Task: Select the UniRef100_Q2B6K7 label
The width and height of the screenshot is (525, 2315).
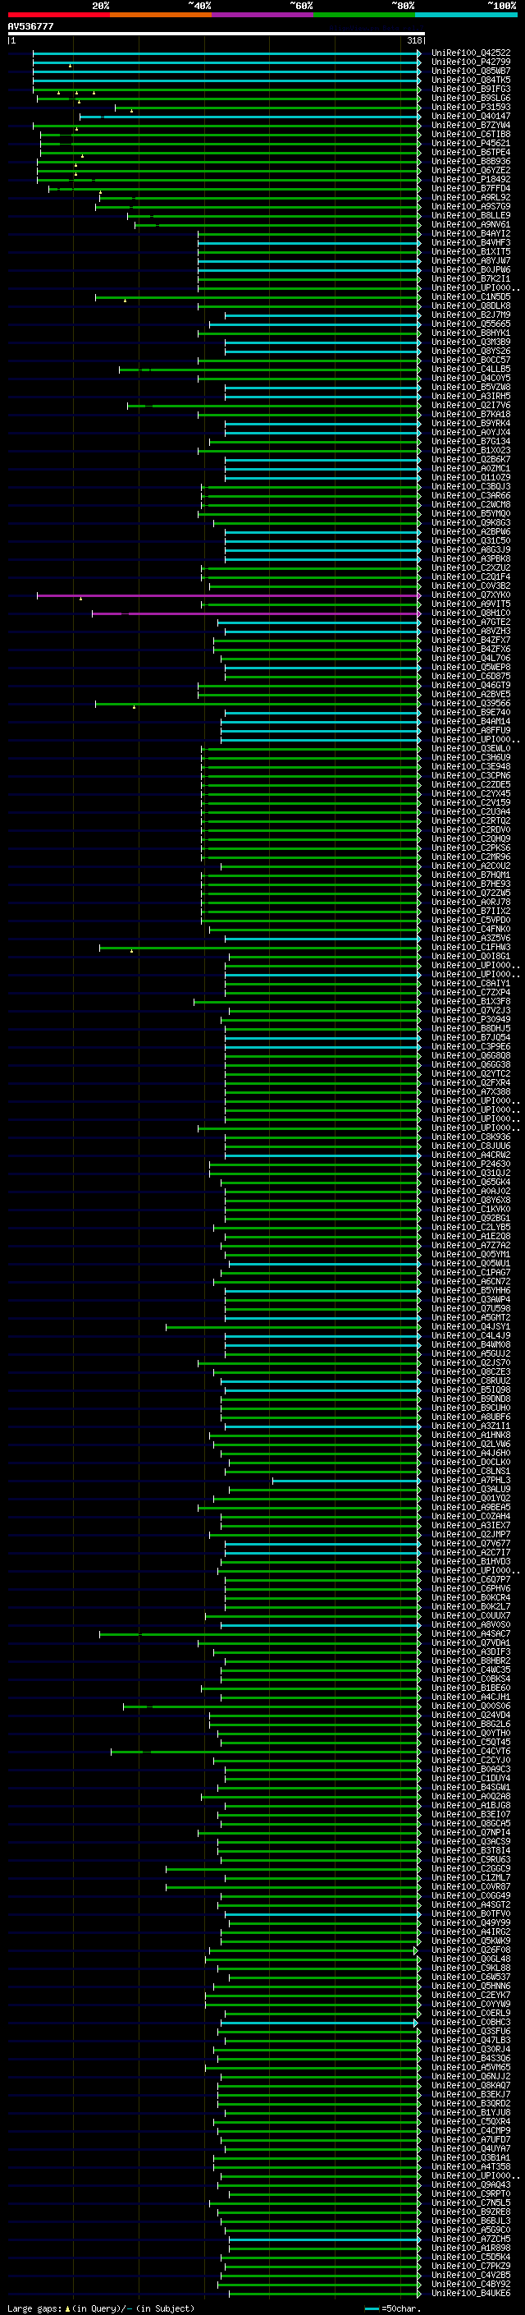Action: [x=470, y=459]
